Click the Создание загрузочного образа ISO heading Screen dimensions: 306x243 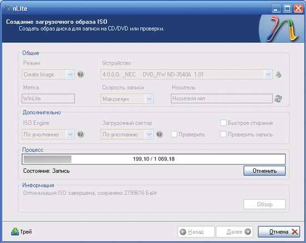coord(57,22)
